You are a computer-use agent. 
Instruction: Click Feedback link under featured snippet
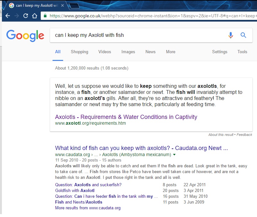click(x=244, y=135)
